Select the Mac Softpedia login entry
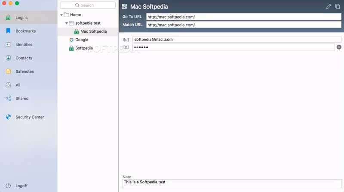This screenshot has width=344, height=192. (88, 31)
